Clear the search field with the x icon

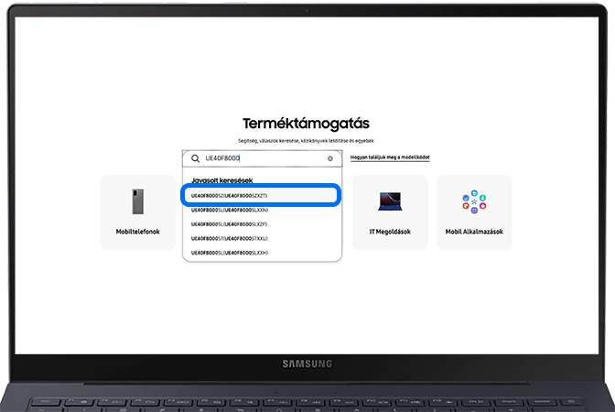330,158
